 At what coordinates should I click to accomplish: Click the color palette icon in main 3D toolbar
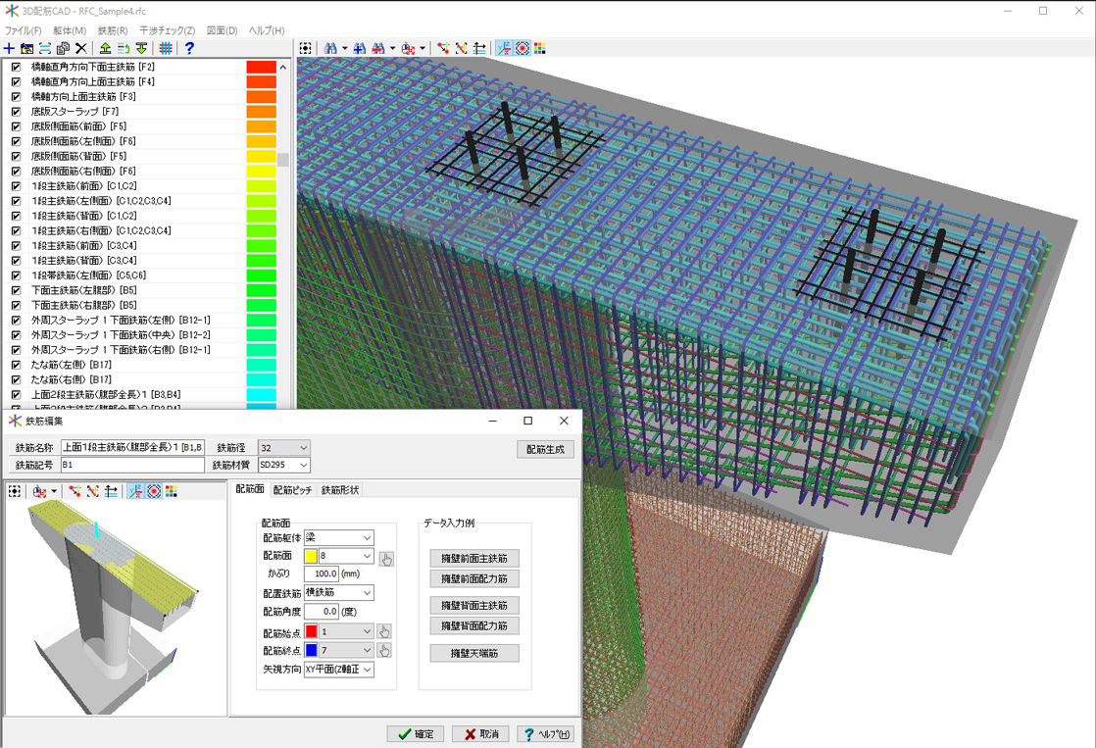pyautogui.click(x=540, y=48)
